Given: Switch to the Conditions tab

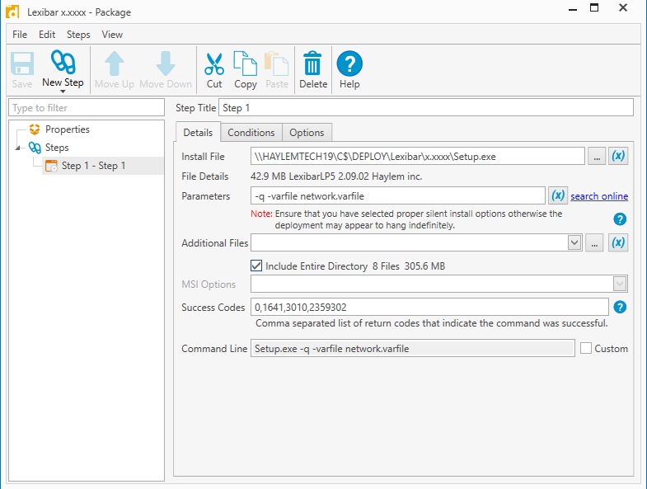Looking at the screenshot, I should pyautogui.click(x=251, y=133).
